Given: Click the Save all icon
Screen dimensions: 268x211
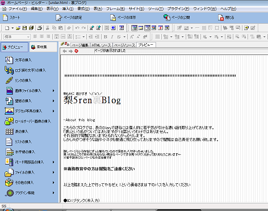Looking at the screenshot, I should click(31, 28).
